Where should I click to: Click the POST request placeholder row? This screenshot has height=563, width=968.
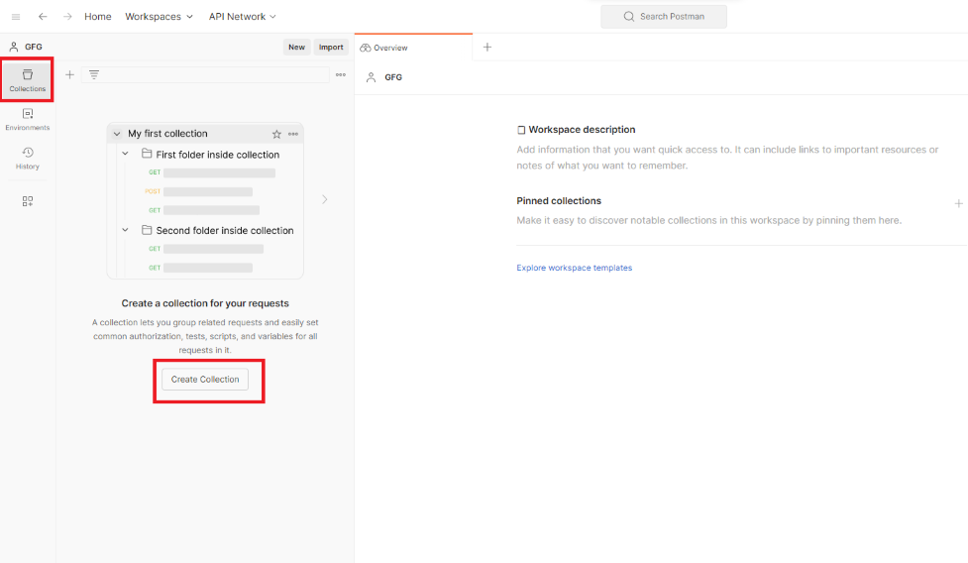(199, 191)
